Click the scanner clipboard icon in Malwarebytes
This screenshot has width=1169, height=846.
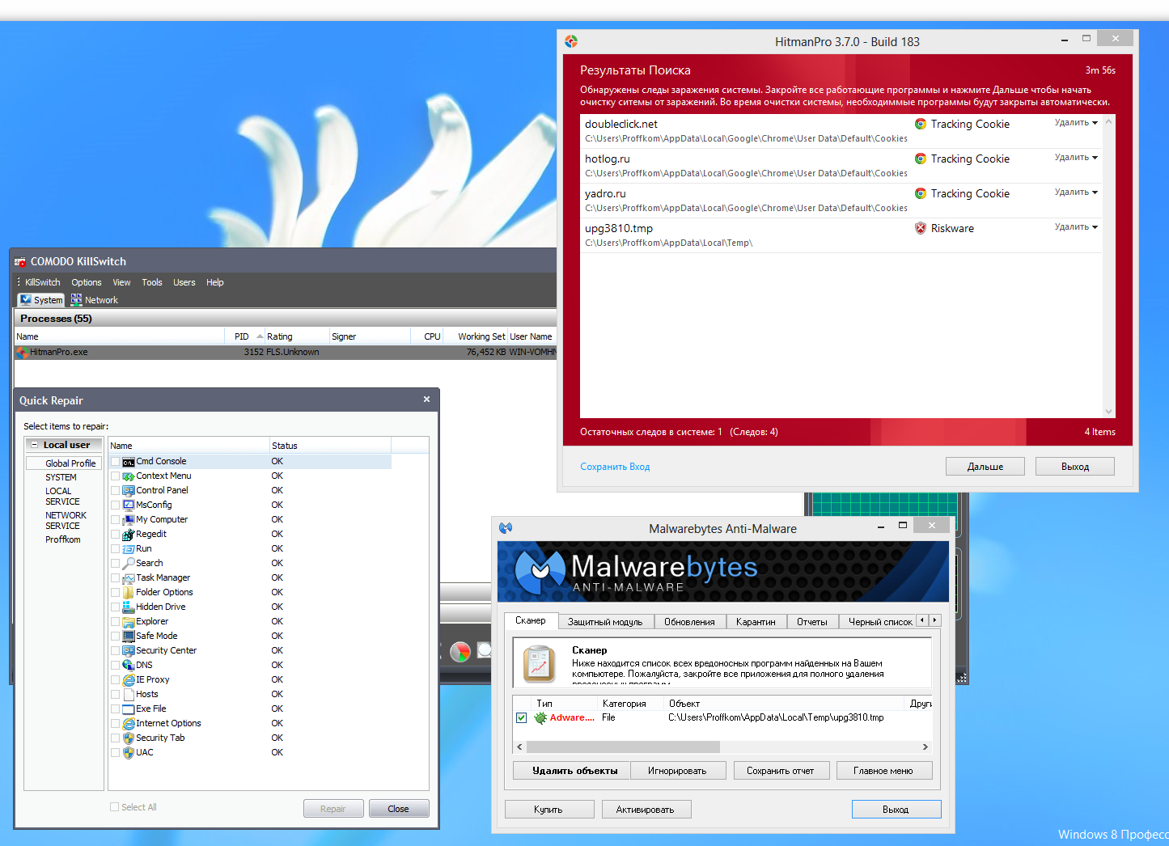(x=539, y=663)
